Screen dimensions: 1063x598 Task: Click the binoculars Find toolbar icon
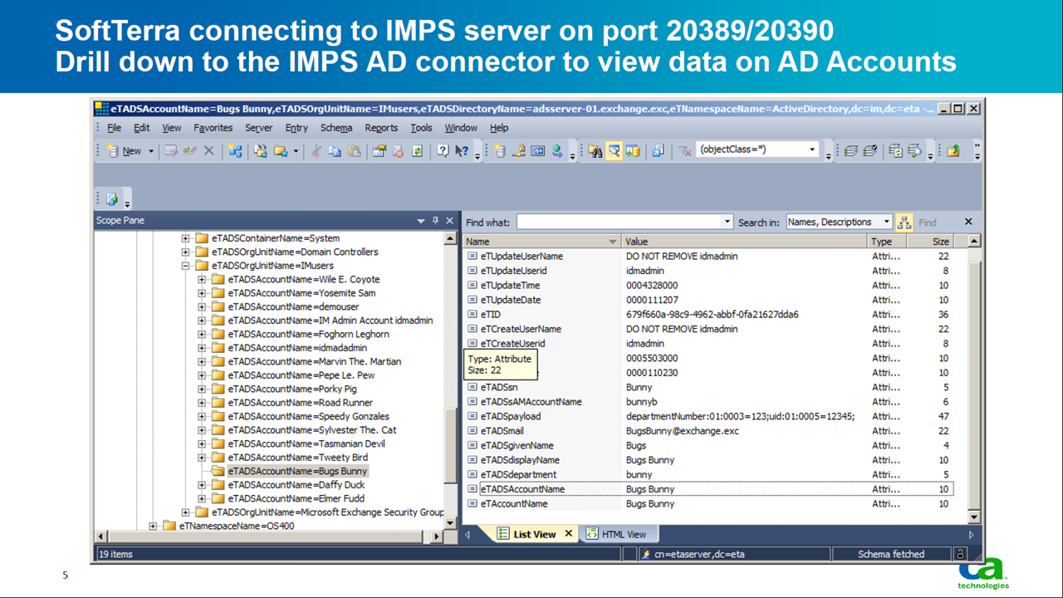[x=595, y=151]
